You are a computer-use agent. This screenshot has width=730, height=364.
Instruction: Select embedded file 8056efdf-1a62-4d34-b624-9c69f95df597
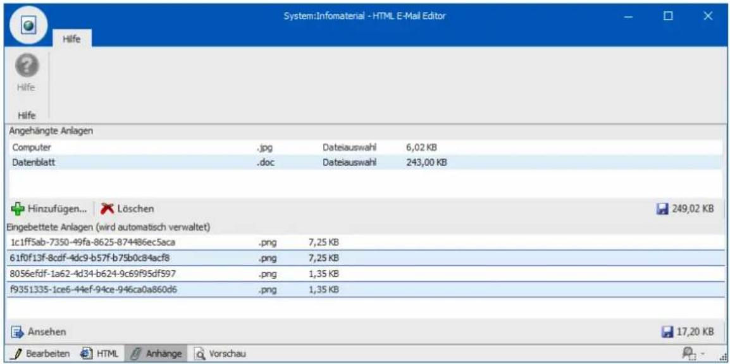(365, 274)
